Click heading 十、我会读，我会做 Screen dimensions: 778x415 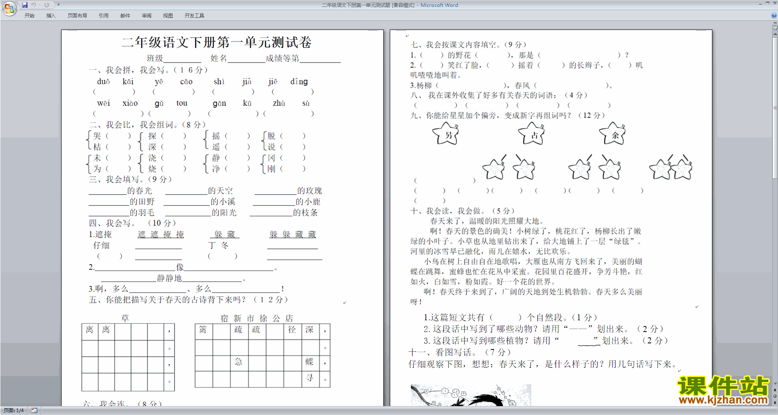462,211
